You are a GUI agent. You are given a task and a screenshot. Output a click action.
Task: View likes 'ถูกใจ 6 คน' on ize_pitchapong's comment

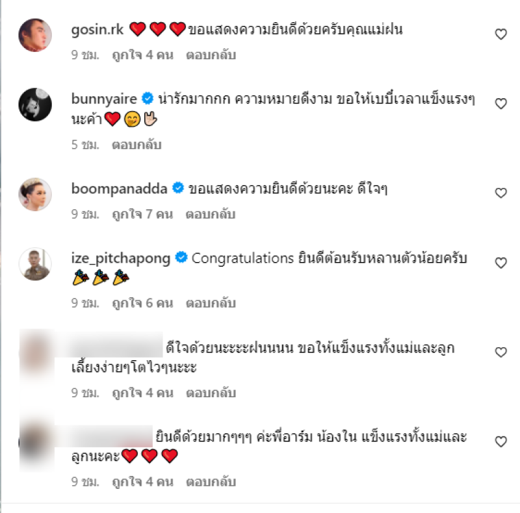(x=142, y=303)
